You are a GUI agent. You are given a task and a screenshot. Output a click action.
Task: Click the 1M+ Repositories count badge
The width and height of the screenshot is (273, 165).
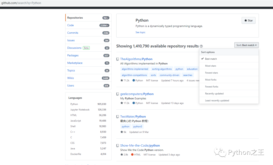pos(106,18)
